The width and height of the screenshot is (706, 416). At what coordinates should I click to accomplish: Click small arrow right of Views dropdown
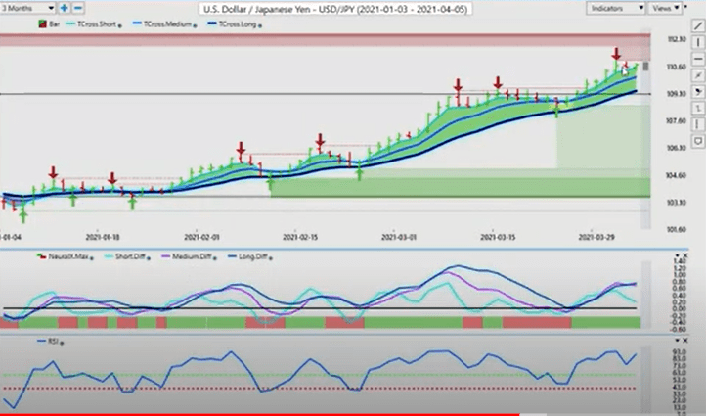(685, 7)
